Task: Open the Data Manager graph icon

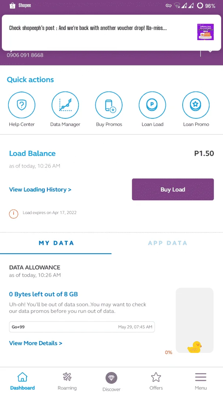Action: pyautogui.click(x=65, y=105)
